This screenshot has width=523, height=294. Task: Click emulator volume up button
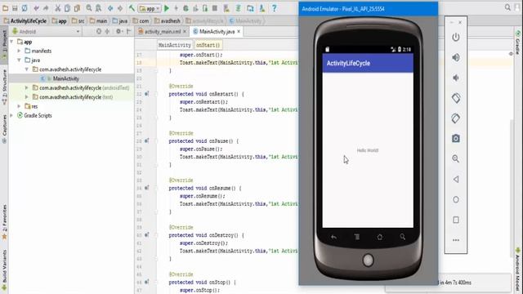click(456, 57)
